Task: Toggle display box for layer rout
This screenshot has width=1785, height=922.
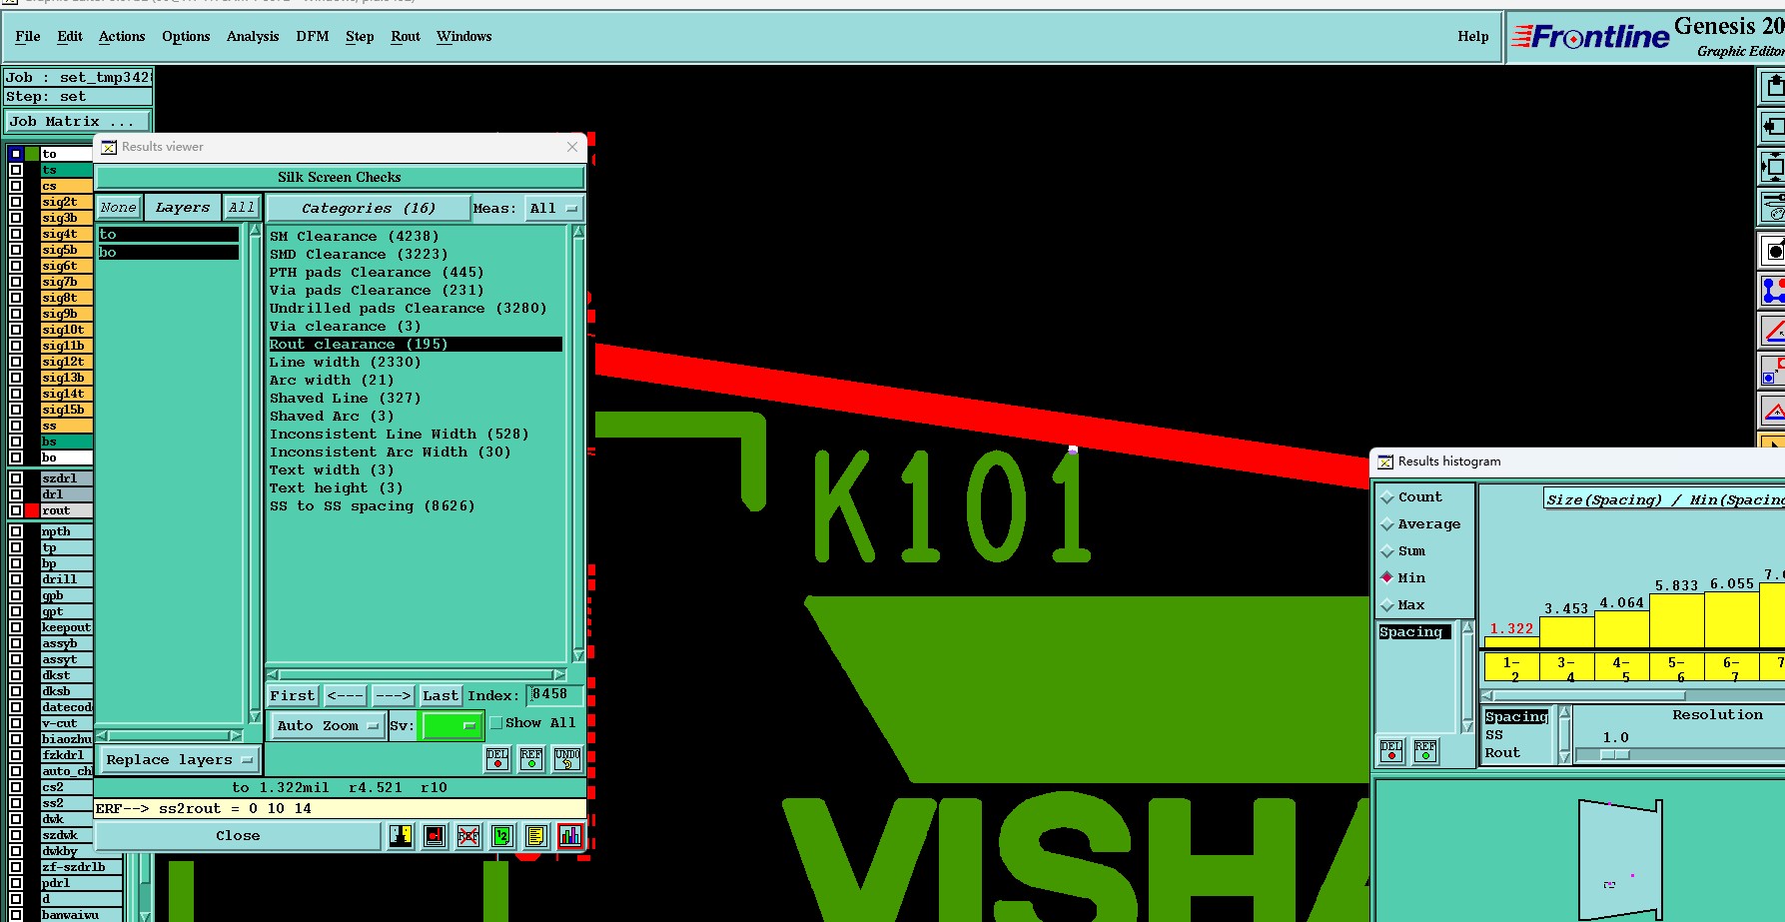Action: point(16,510)
